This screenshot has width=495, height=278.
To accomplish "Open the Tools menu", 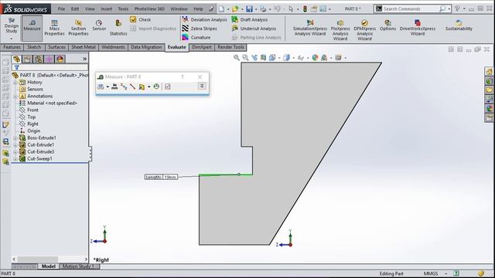I will pos(123,8).
